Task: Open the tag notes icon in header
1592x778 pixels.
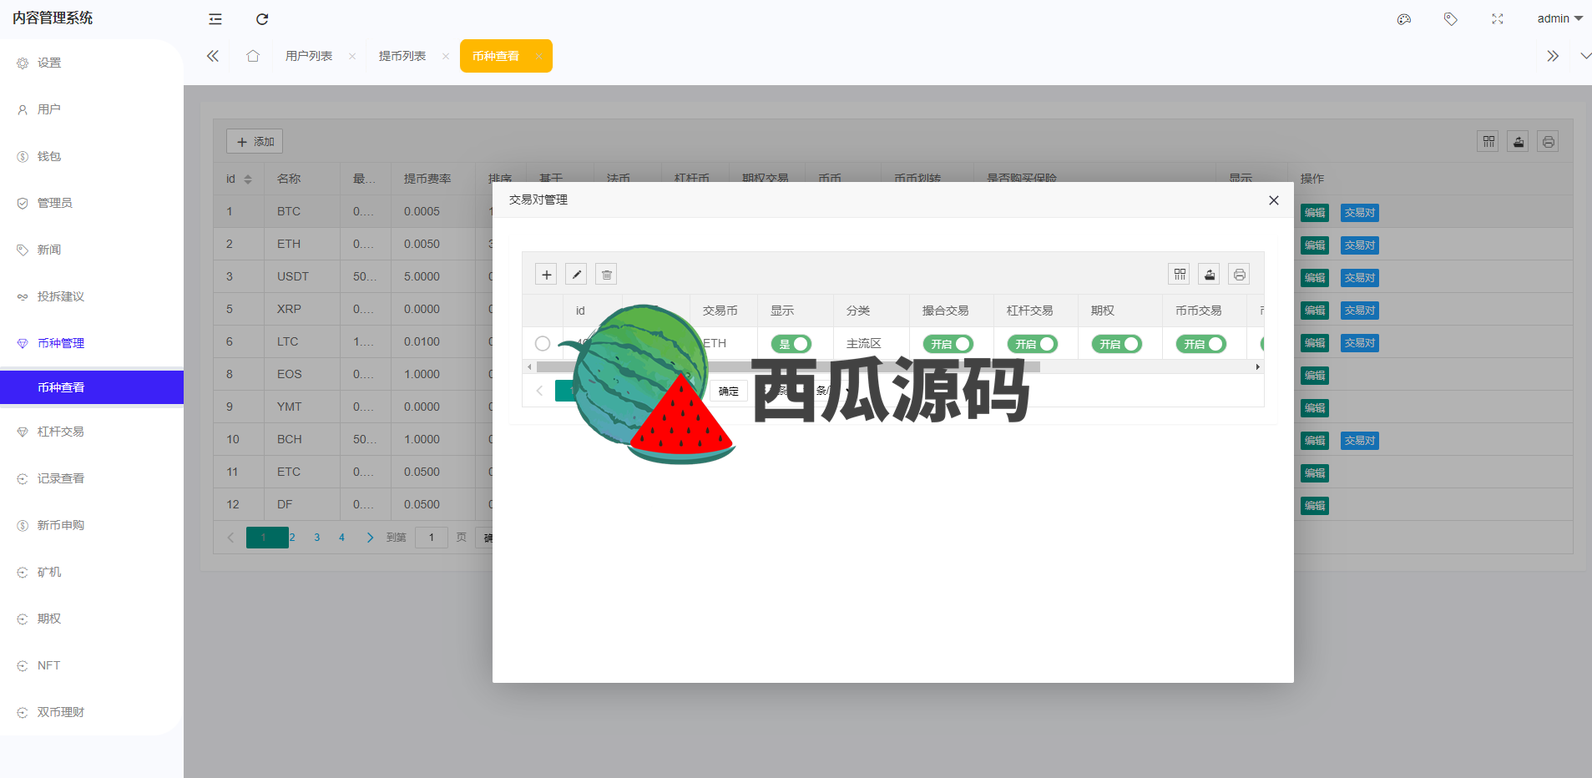Action: [1451, 19]
